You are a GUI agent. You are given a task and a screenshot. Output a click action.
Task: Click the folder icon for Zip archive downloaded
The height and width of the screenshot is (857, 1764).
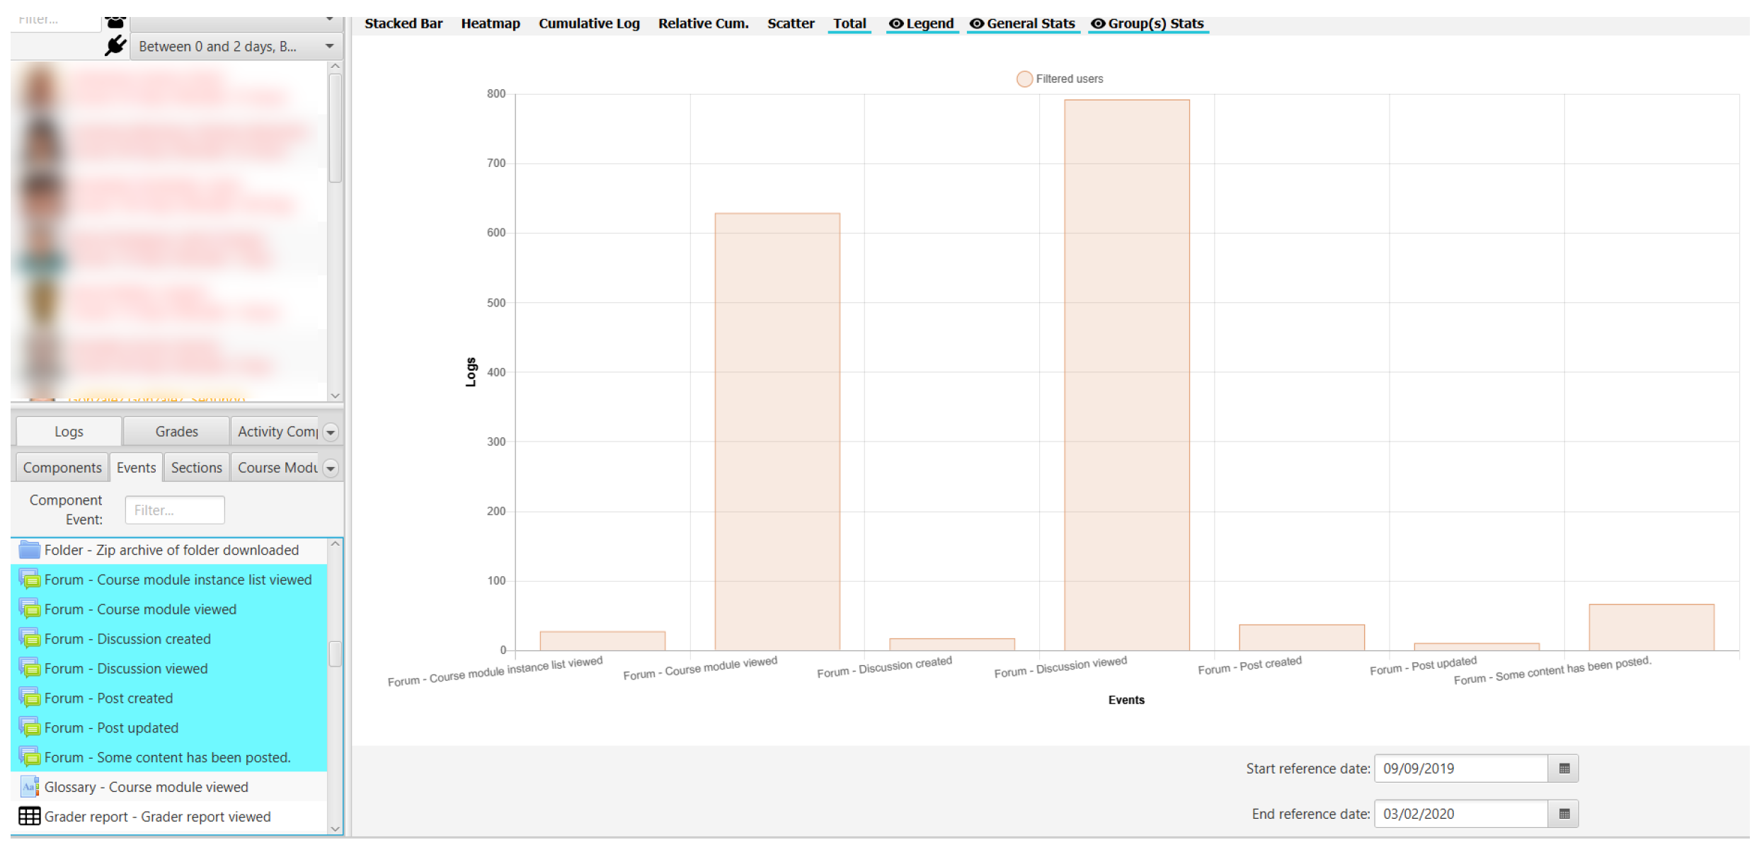click(x=29, y=550)
